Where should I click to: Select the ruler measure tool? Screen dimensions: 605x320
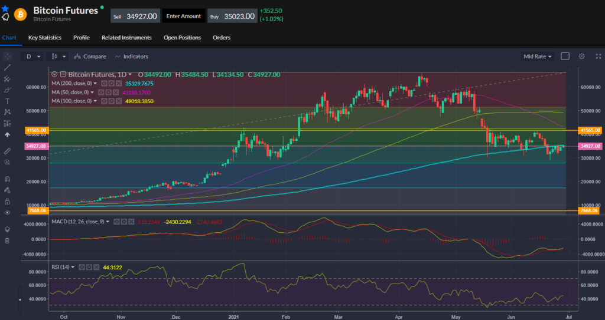[x=7, y=151]
